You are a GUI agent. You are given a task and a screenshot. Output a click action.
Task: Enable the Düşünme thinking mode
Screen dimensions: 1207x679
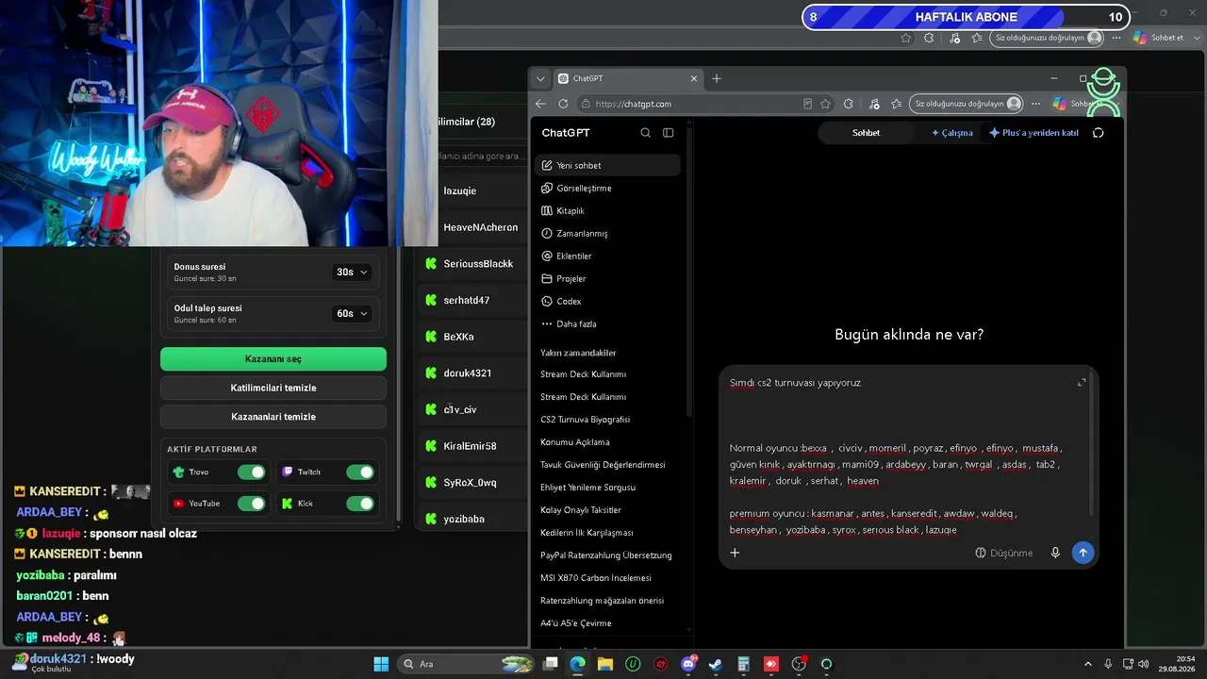[1004, 553]
